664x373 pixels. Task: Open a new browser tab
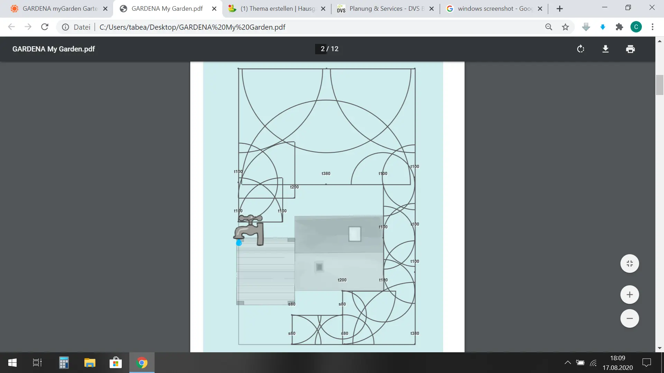[560, 9]
